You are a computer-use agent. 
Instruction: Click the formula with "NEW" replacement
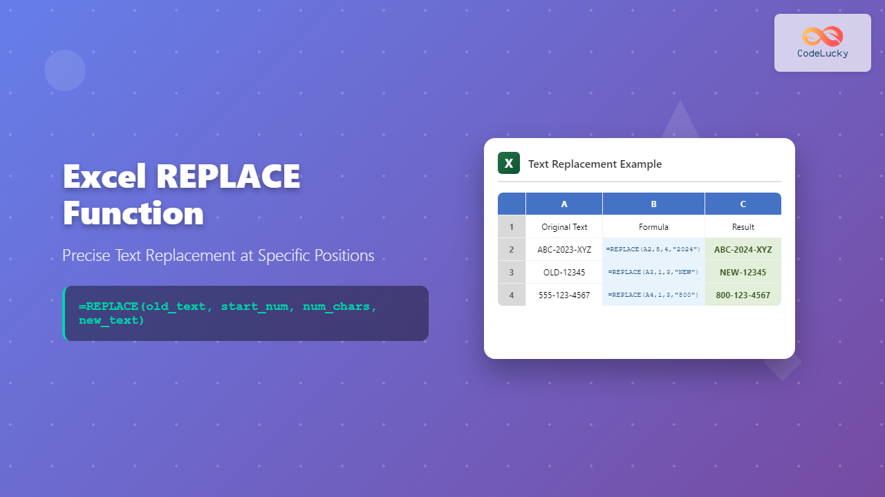click(x=653, y=272)
